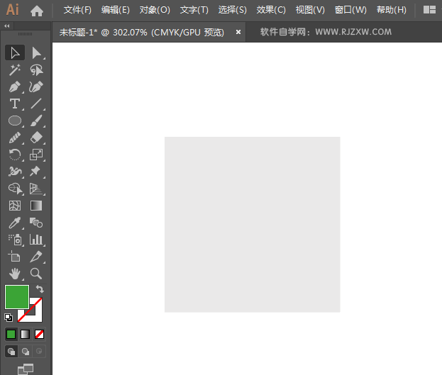The image size is (442, 375).
Task: Select the Eyedropper tool
Action: (x=14, y=223)
